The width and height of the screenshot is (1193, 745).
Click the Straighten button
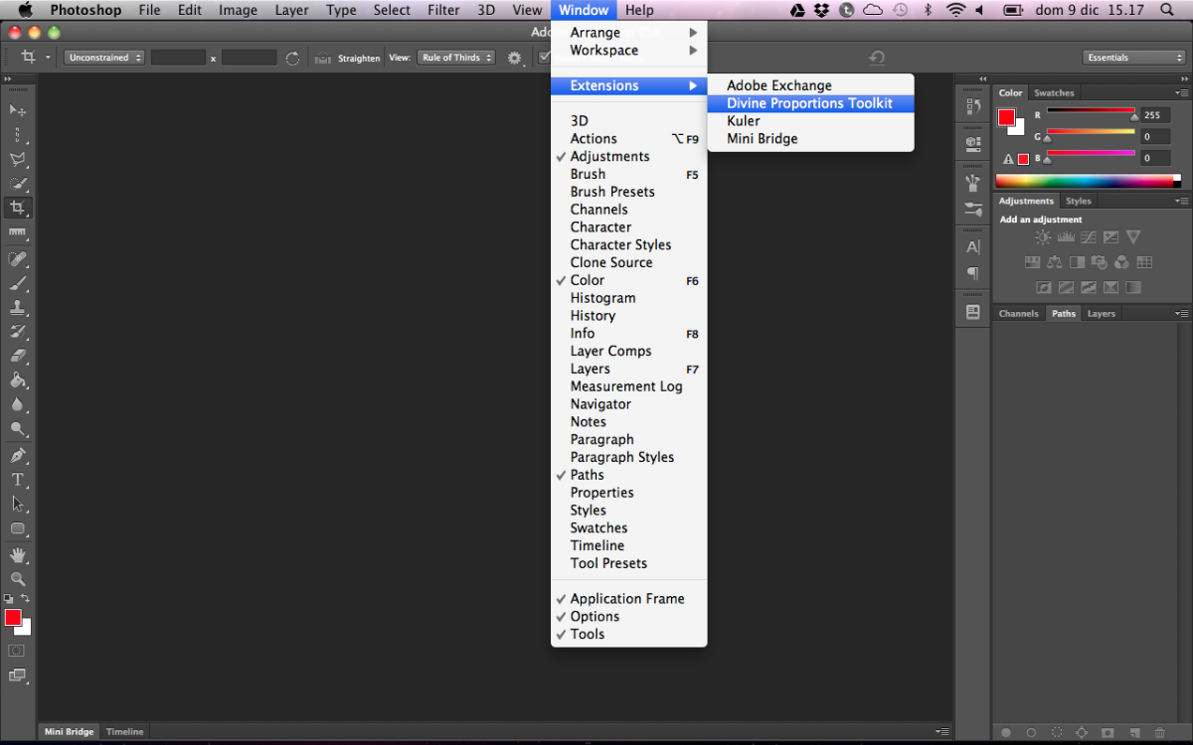coord(347,58)
